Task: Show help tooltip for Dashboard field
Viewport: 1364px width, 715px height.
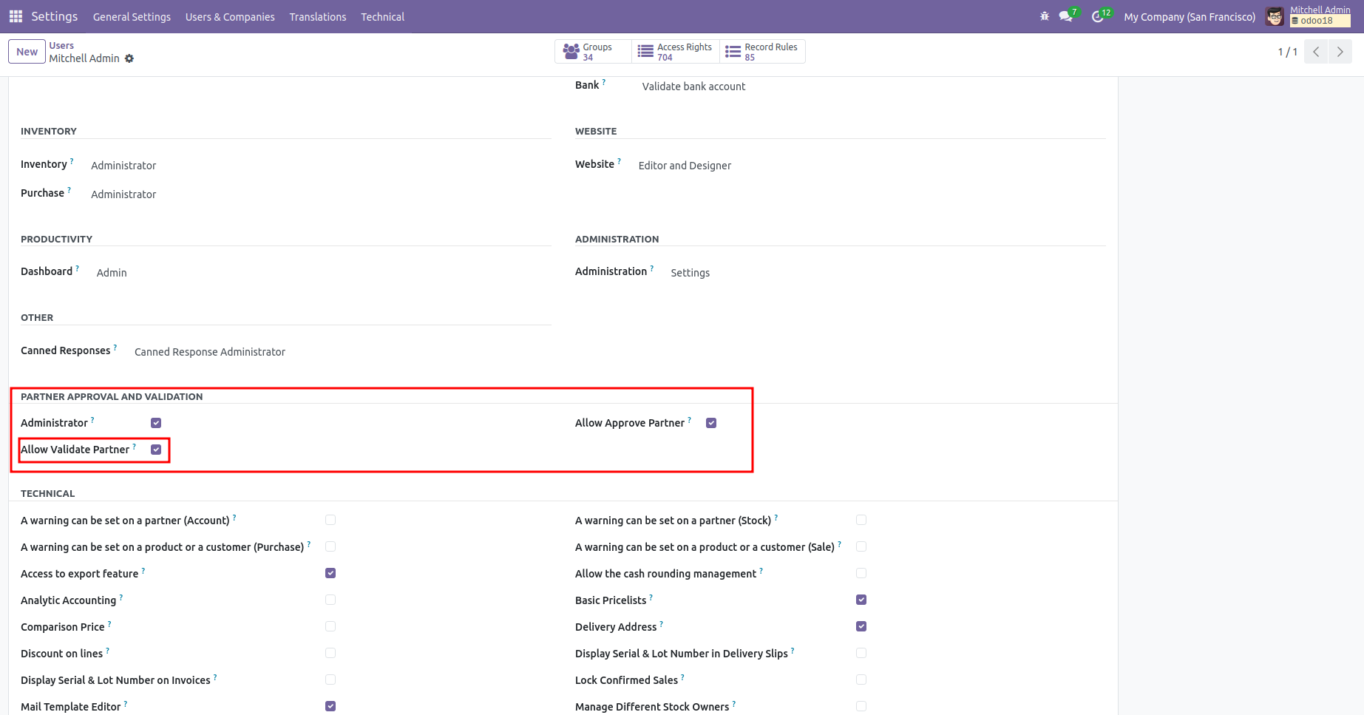Action: (78, 268)
